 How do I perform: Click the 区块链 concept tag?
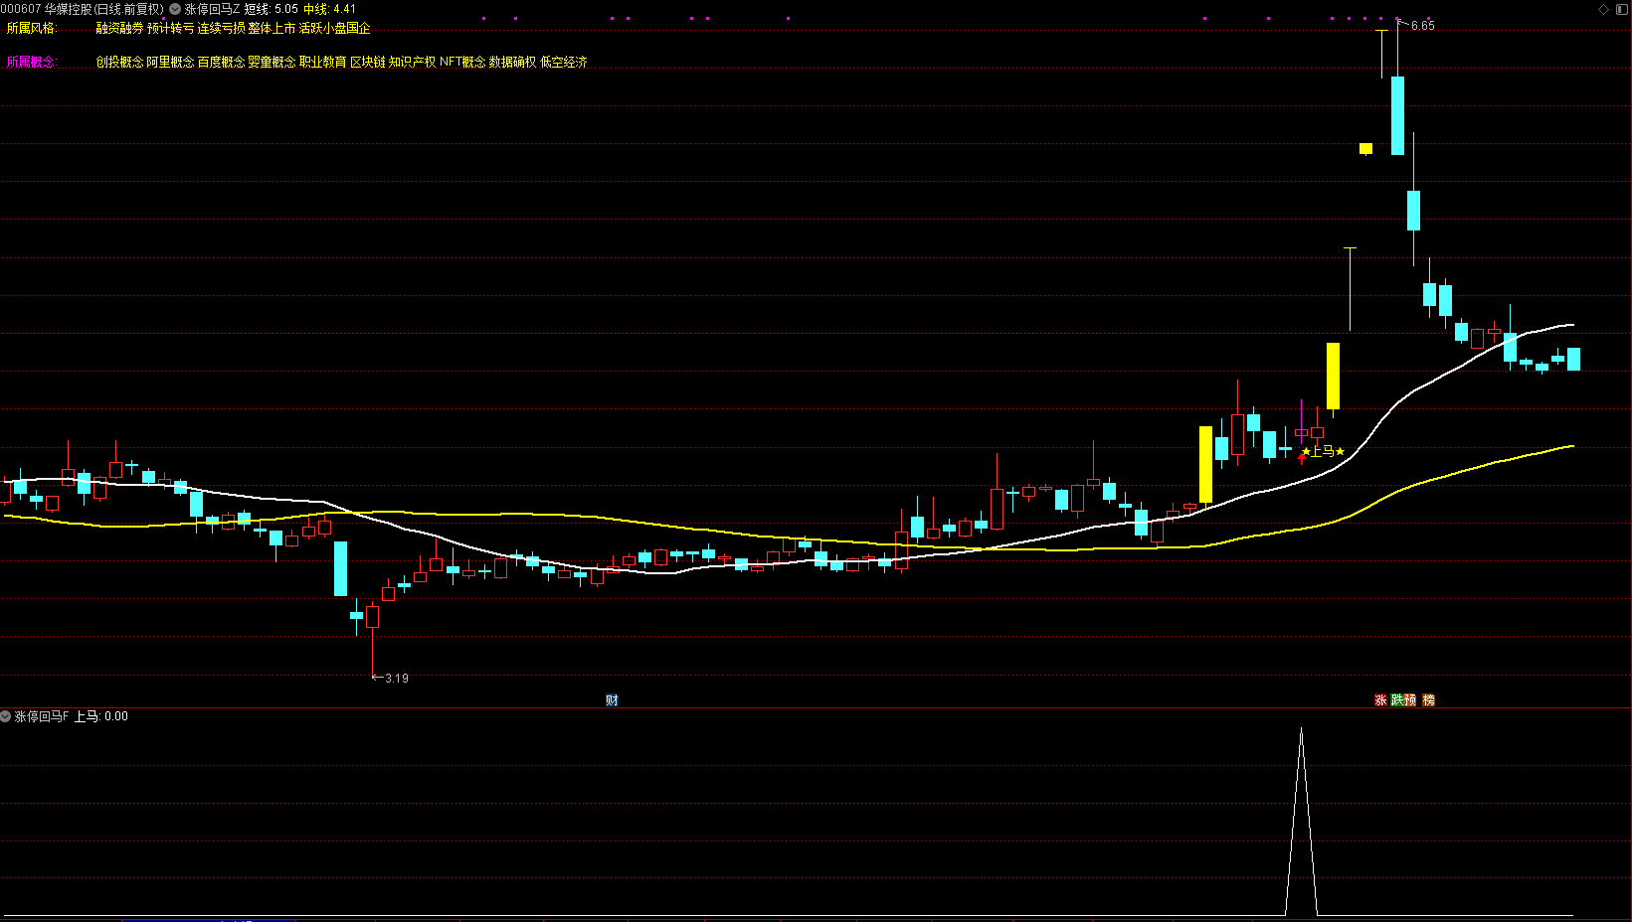click(x=368, y=62)
